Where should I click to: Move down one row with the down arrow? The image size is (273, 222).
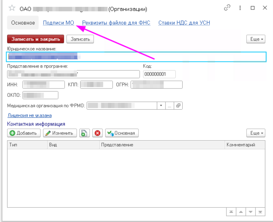pyautogui.click(x=251, y=212)
